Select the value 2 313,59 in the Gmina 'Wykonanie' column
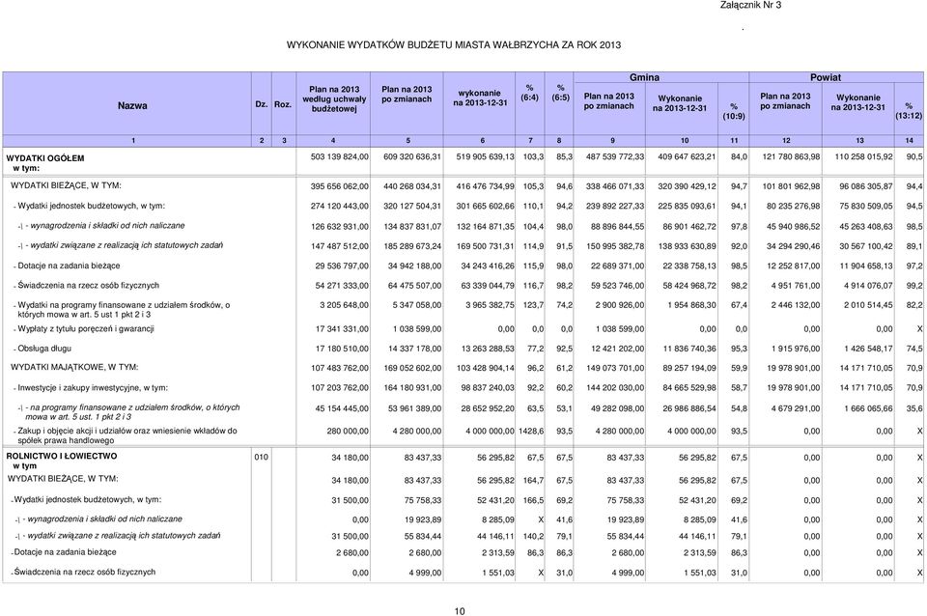Screen dimensions: 927x616 pyautogui.click(x=699, y=553)
